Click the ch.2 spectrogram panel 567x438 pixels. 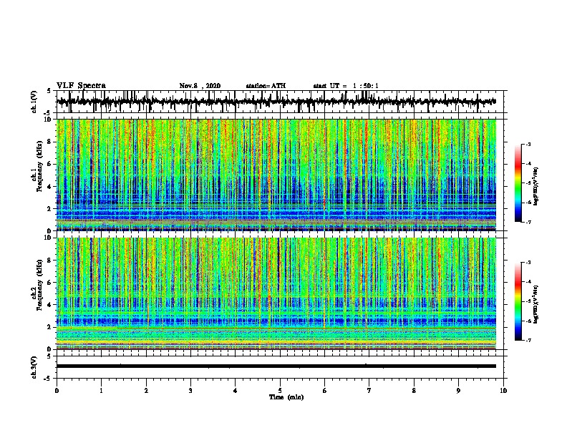coord(276,293)
